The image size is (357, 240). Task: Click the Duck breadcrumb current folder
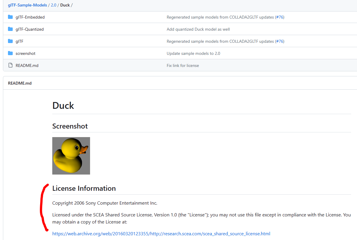(65, 5)
